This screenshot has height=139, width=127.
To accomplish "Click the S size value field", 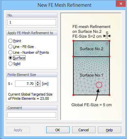I will click(25, 84).
